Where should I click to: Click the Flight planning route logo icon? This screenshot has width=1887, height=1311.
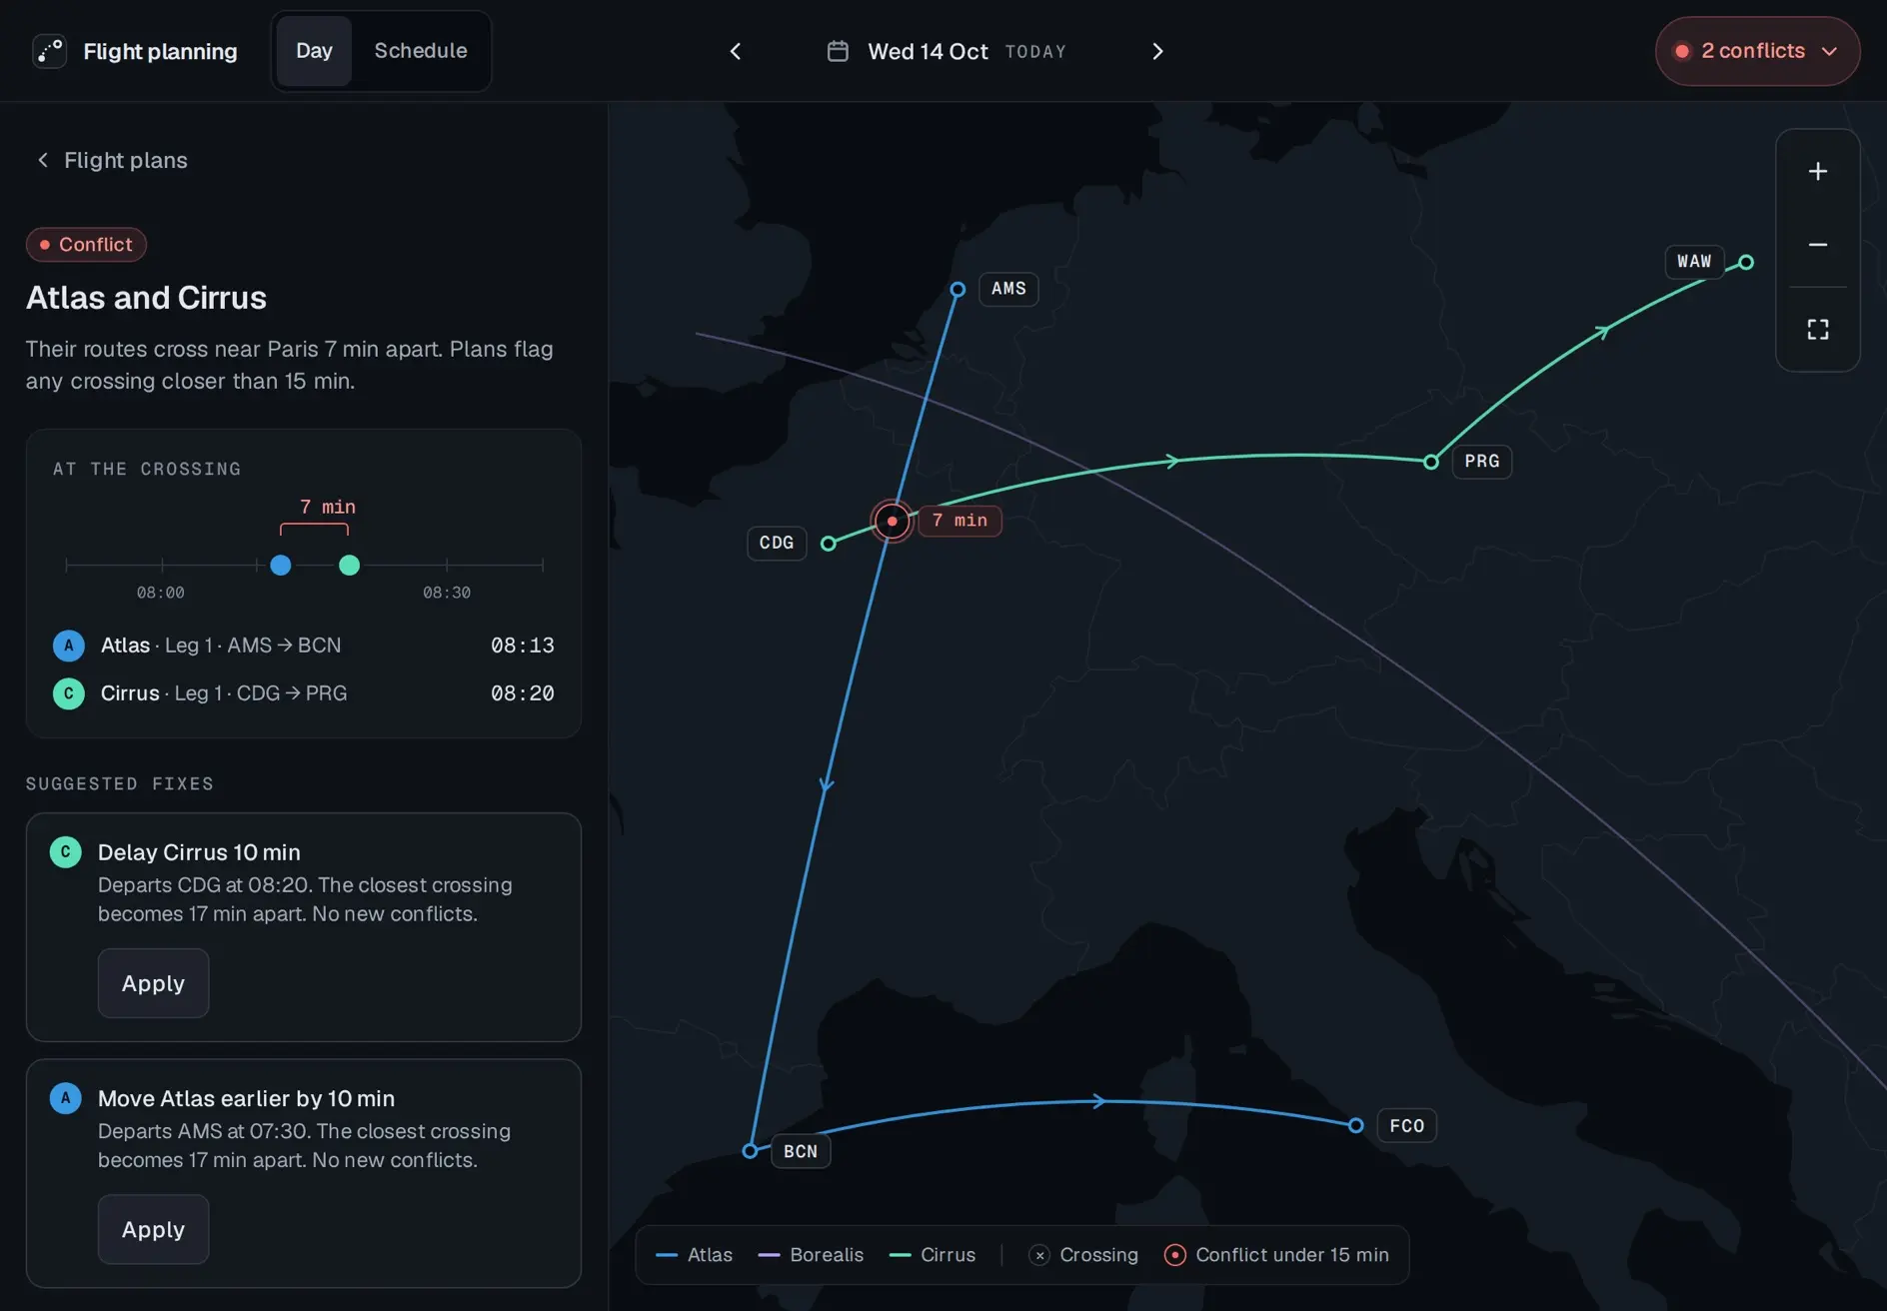[x=49, y=51]
